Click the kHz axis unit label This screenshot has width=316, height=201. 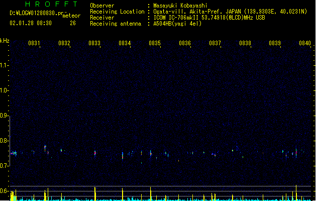coord(5,41)
